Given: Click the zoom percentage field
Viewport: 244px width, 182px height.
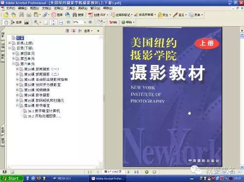Looking at the screenshot, I should (x=77, y=22).
